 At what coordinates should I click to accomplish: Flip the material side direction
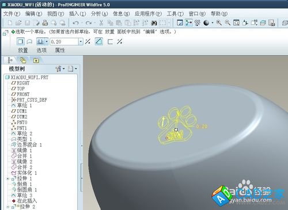point(120,41)
